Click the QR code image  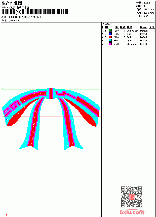click(x=132, y=197)
